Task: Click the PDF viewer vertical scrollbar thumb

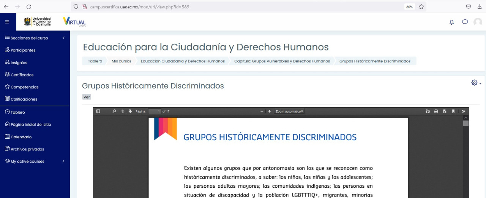Action: point(465,123)
